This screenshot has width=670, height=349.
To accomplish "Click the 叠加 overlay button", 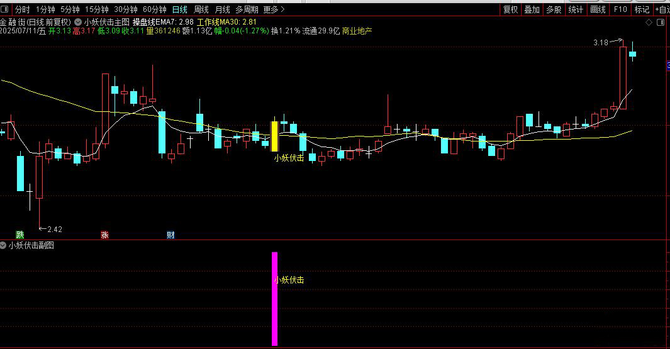I will tap(532, 9).
